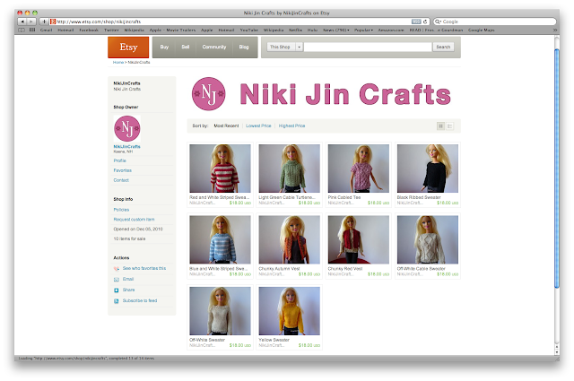Open the Chunky Red Vest thumbnail
The width and height of the screenshot is (574, 381).
point(359,239)
